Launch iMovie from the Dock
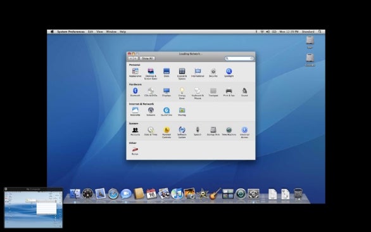371x232 pixels. [203, 193]
